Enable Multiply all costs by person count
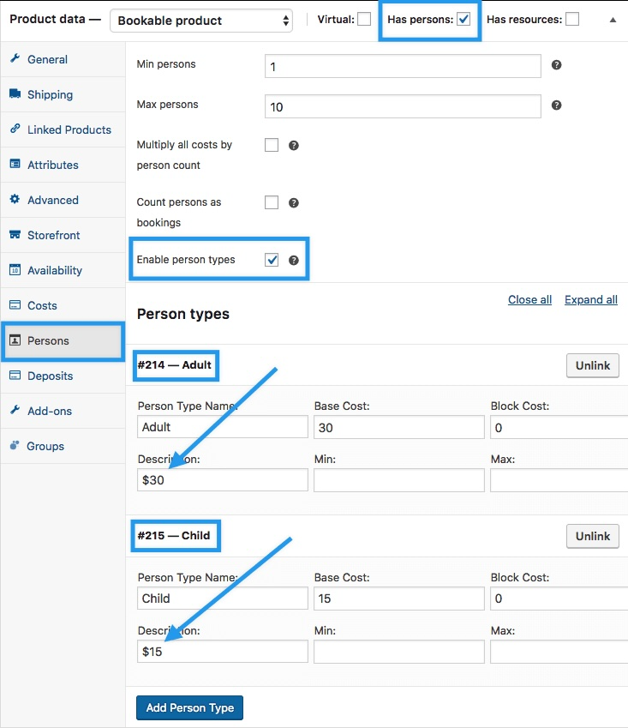 pos(272,145)
